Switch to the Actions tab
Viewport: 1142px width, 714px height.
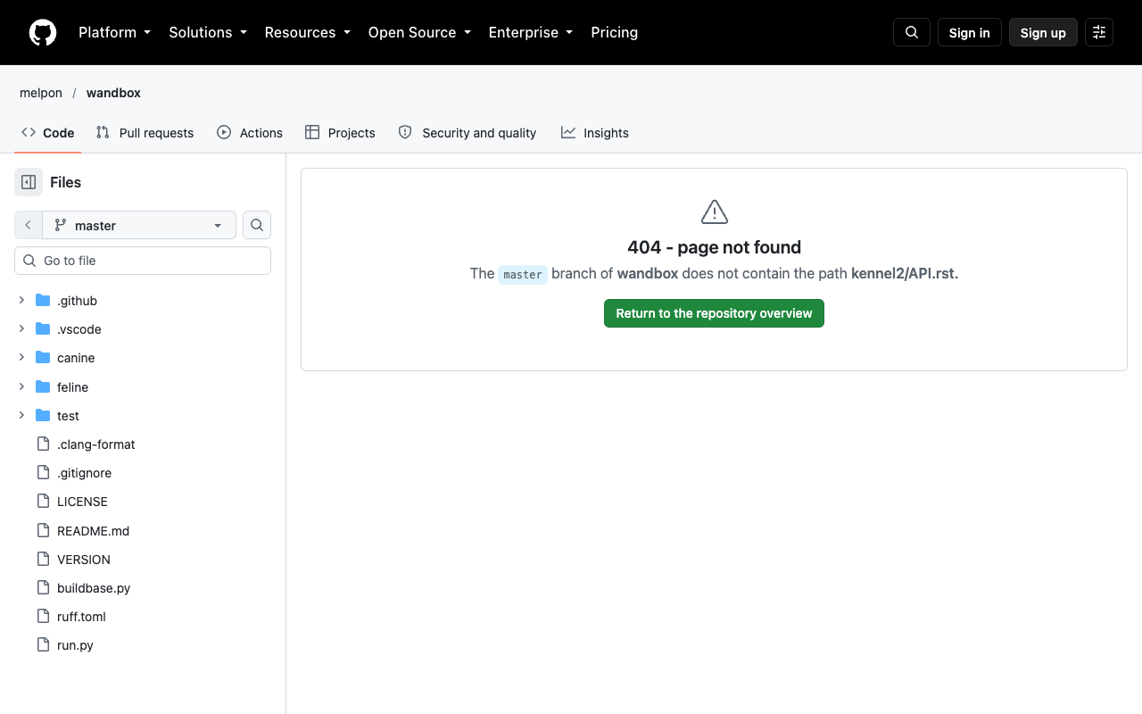pos(250,132)
